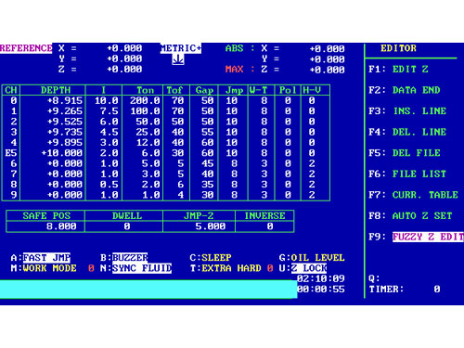Click the REFERENCE mode label
464x348 pixels.
point(26,48)
